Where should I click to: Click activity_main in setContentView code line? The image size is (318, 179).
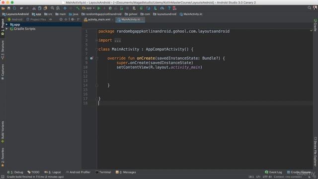[185, 67]
